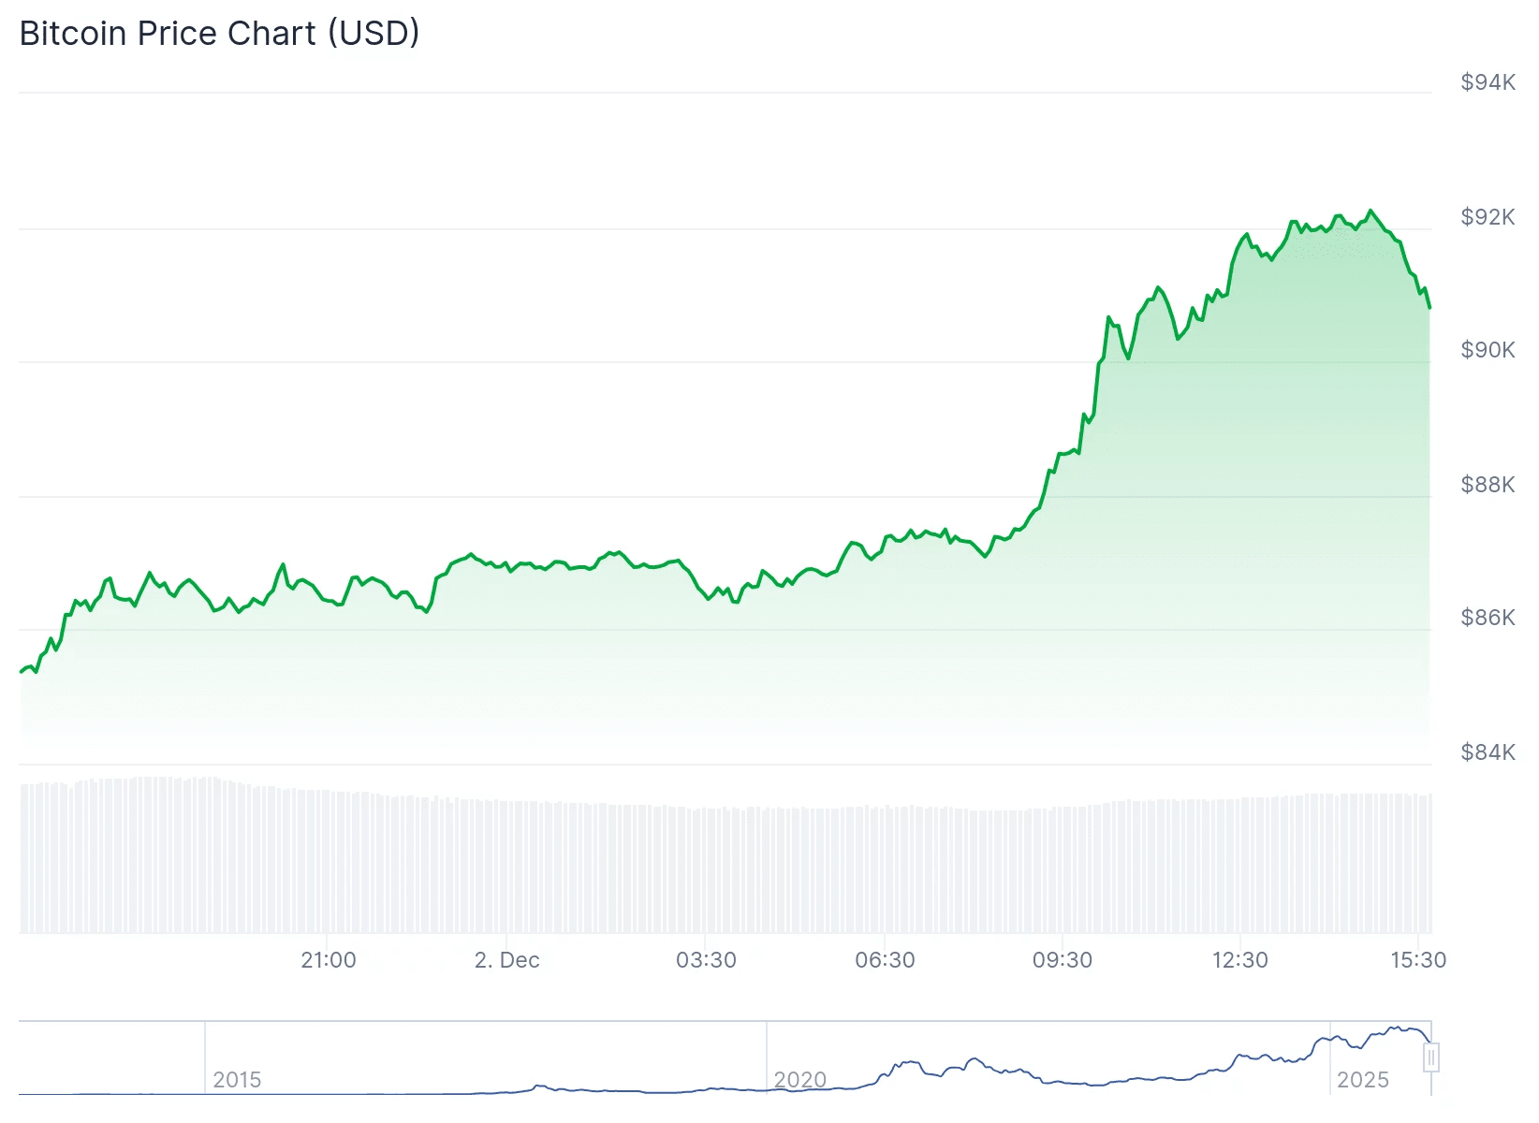
Task: Click the $94K price axis label
Action: click(1488, 82)
